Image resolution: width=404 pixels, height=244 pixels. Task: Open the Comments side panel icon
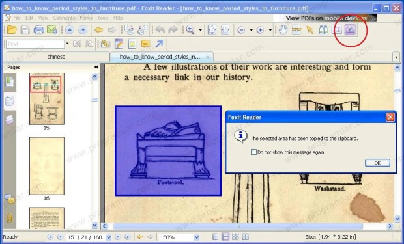(x=10, y=199)
